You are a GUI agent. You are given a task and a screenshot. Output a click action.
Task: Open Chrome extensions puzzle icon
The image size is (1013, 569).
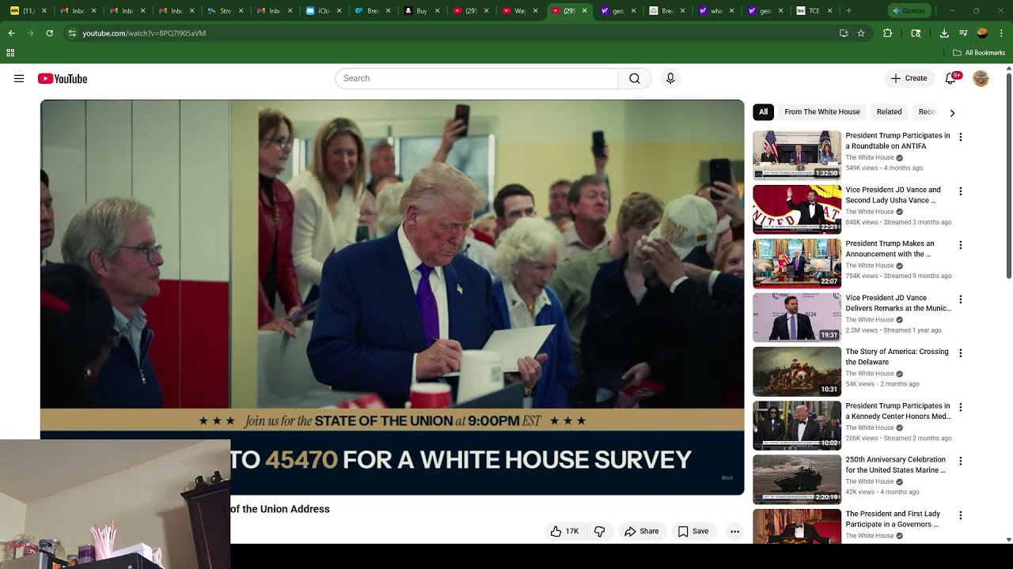click(x=887, y=33)
